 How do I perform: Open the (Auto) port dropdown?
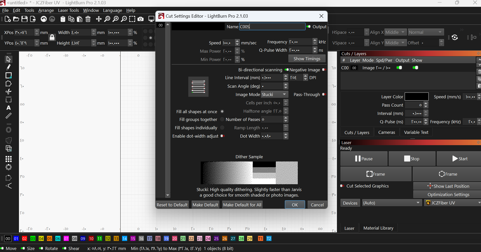pos(392,203)
